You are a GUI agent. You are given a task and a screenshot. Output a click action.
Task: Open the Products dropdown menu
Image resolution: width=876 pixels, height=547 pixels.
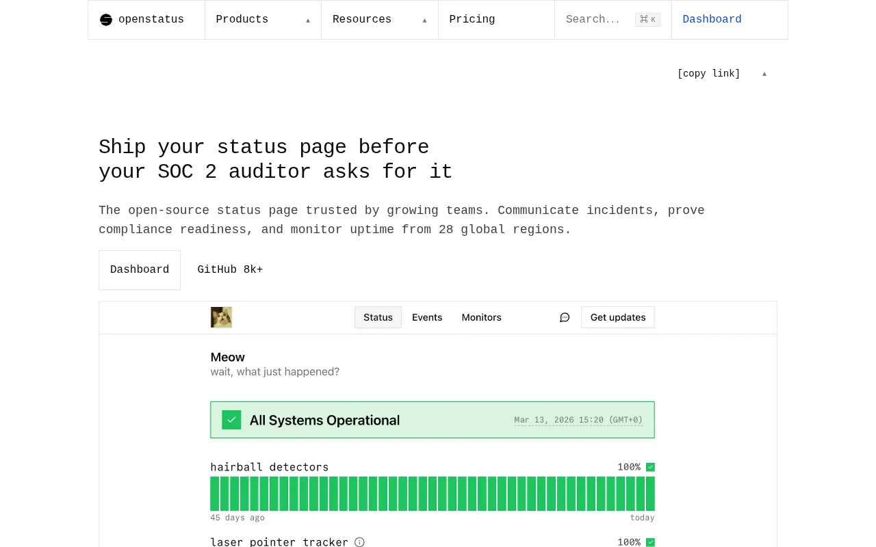(263, 20)
